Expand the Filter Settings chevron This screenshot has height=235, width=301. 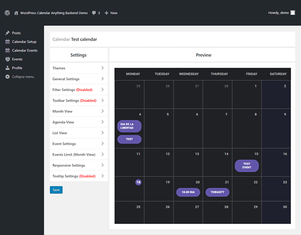point(102,90)
